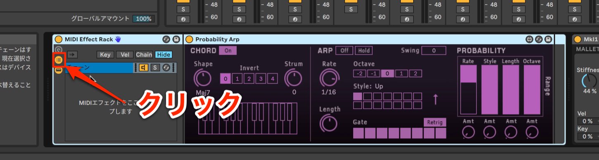The height and width of the screenshot is (160, 599).
Task: Enable the ARP Hold button
Action: 364,51
